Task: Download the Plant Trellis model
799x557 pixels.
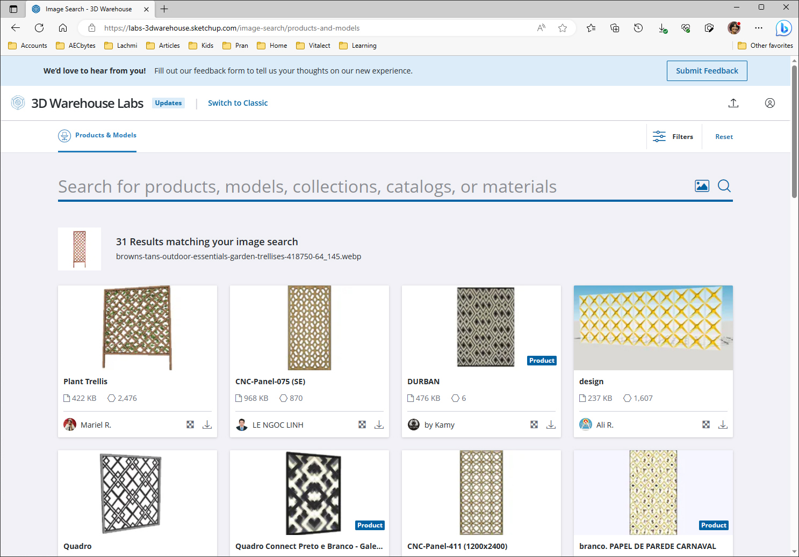Action: pos(207,424)
